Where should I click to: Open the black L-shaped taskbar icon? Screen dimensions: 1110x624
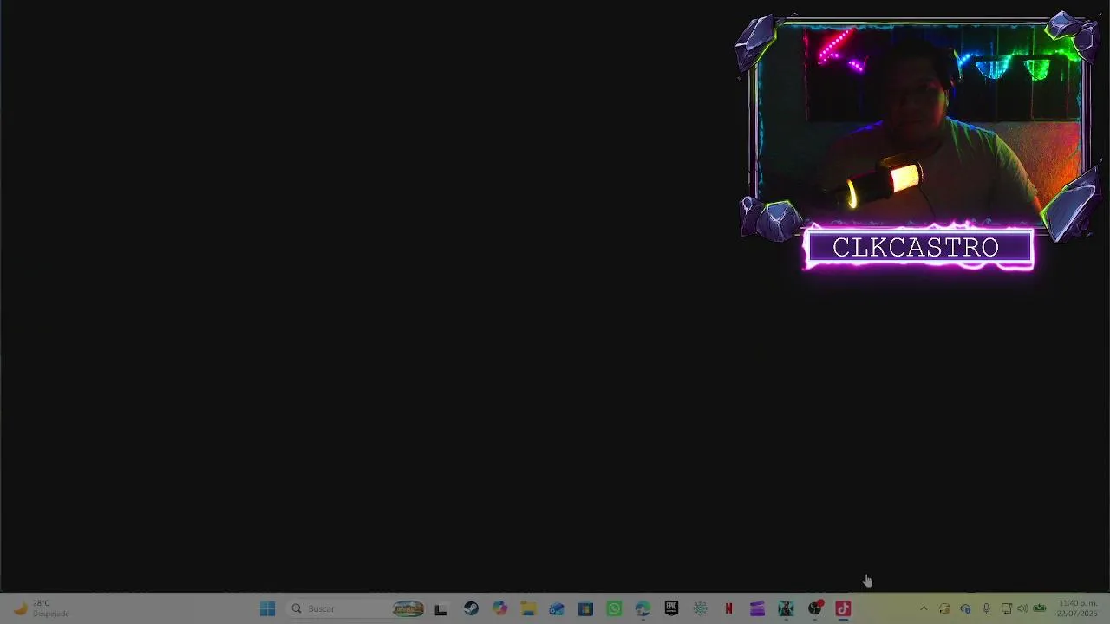[x=441, y=608]
